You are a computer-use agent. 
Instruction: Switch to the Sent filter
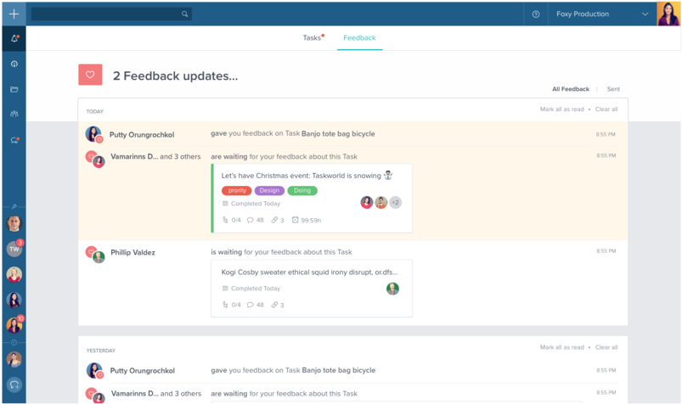613,89
